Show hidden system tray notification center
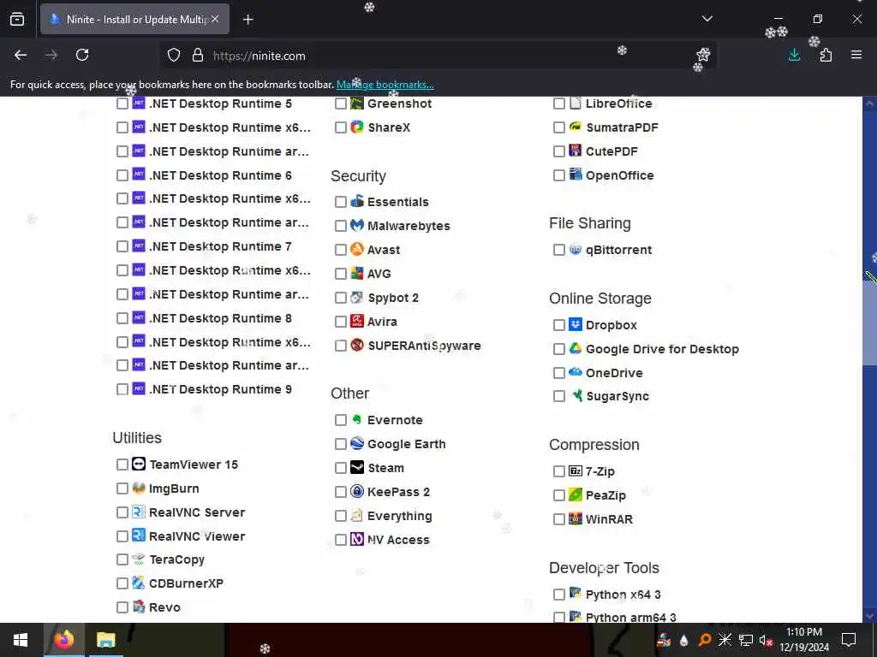 pos(849,640)
